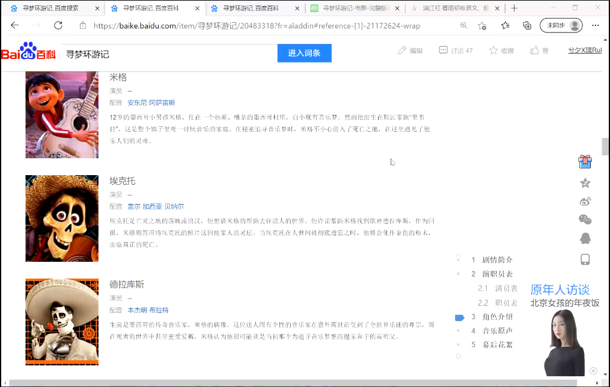Close the 寻梦环游记_百度搜索 tab
The width and height of the screenshot is (610, 387).
tap(97, 8)
